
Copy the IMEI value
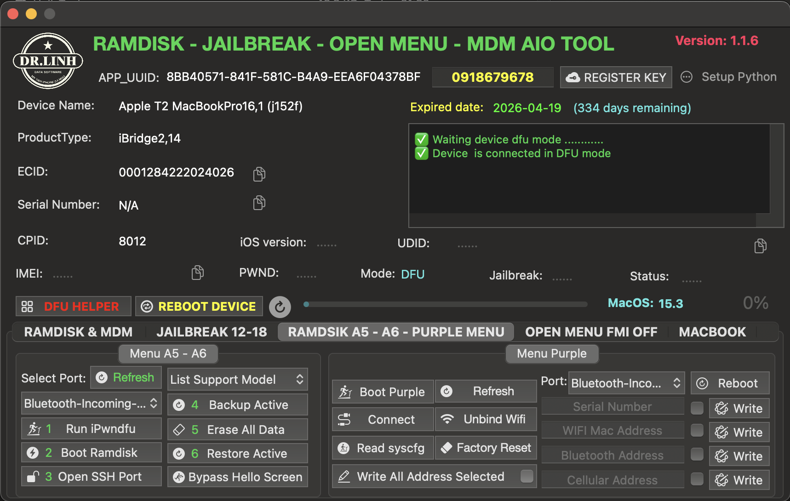coord(198,273)
